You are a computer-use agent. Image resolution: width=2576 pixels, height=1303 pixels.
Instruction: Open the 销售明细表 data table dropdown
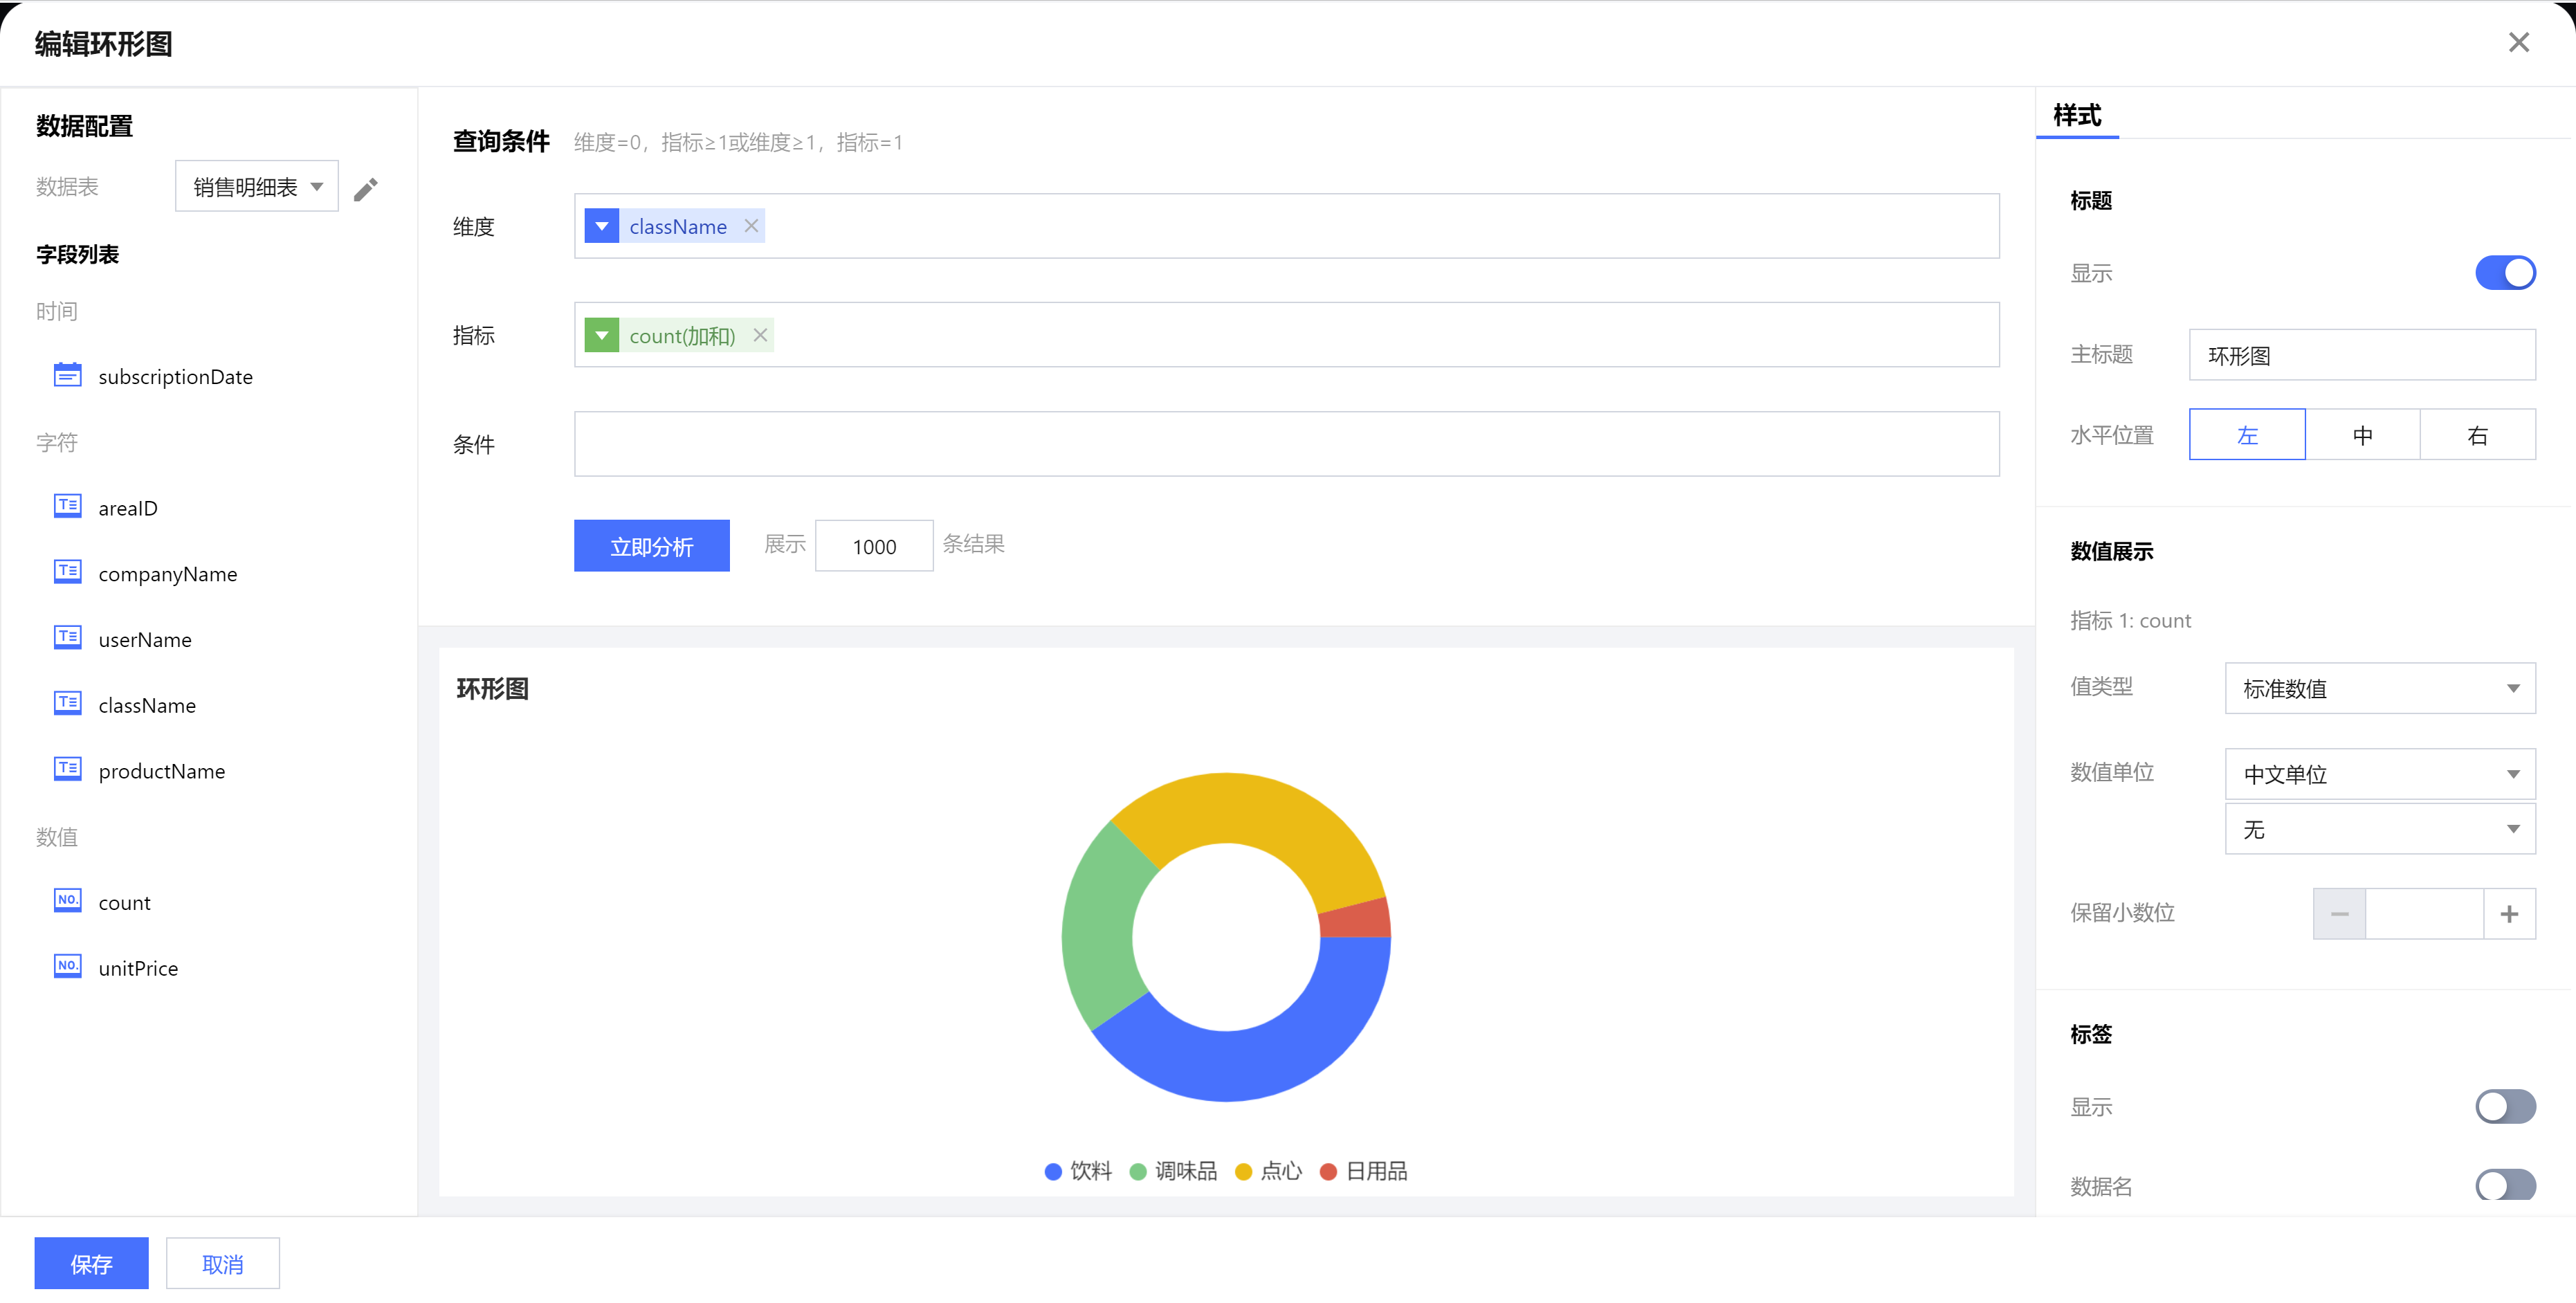click(x=257, y=187)
